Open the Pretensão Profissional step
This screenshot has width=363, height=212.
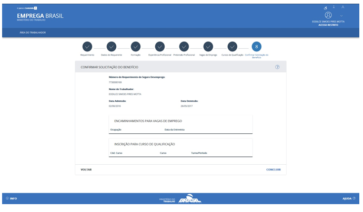pos(184,47)
